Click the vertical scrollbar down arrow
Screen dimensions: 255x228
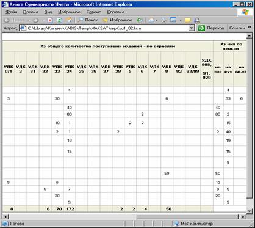click(x=250, y=211)
